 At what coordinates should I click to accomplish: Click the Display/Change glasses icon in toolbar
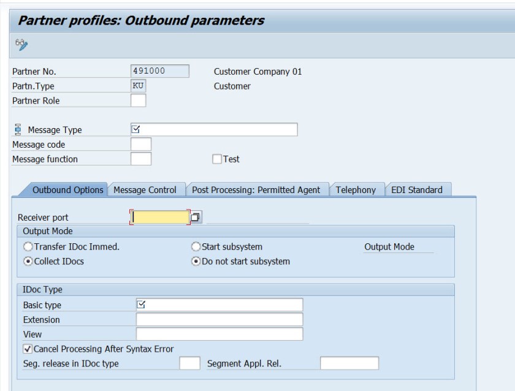click(23, 44)
